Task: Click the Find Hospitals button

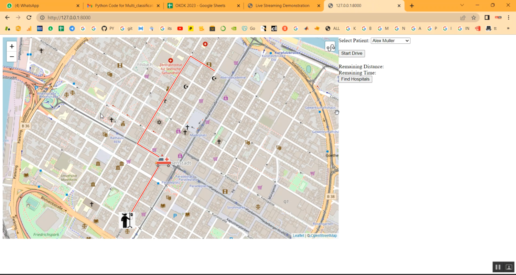Action: [355, 79]
